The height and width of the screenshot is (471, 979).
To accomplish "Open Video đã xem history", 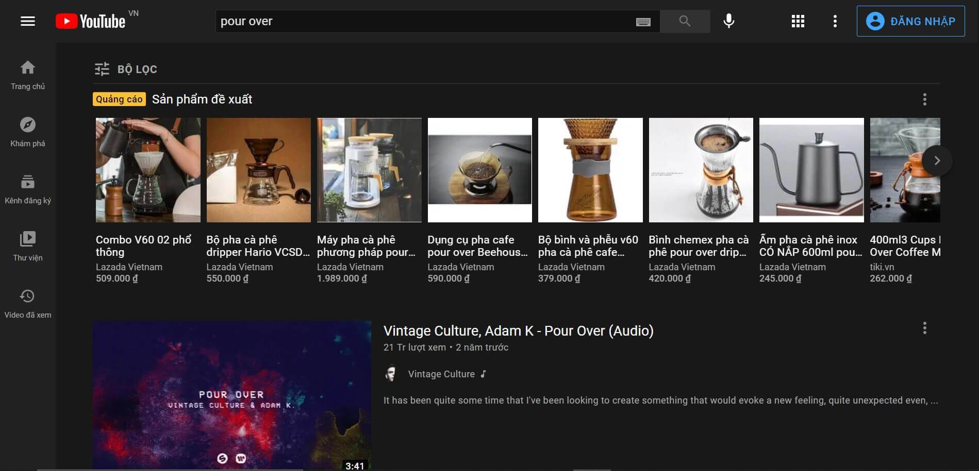I will click(28, 303).
